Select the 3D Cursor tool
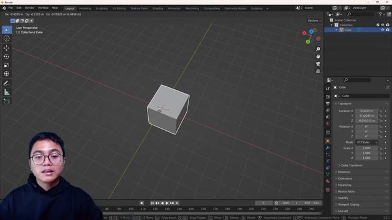The height and width of the screenshot is (220, 392). click(7, 38)
